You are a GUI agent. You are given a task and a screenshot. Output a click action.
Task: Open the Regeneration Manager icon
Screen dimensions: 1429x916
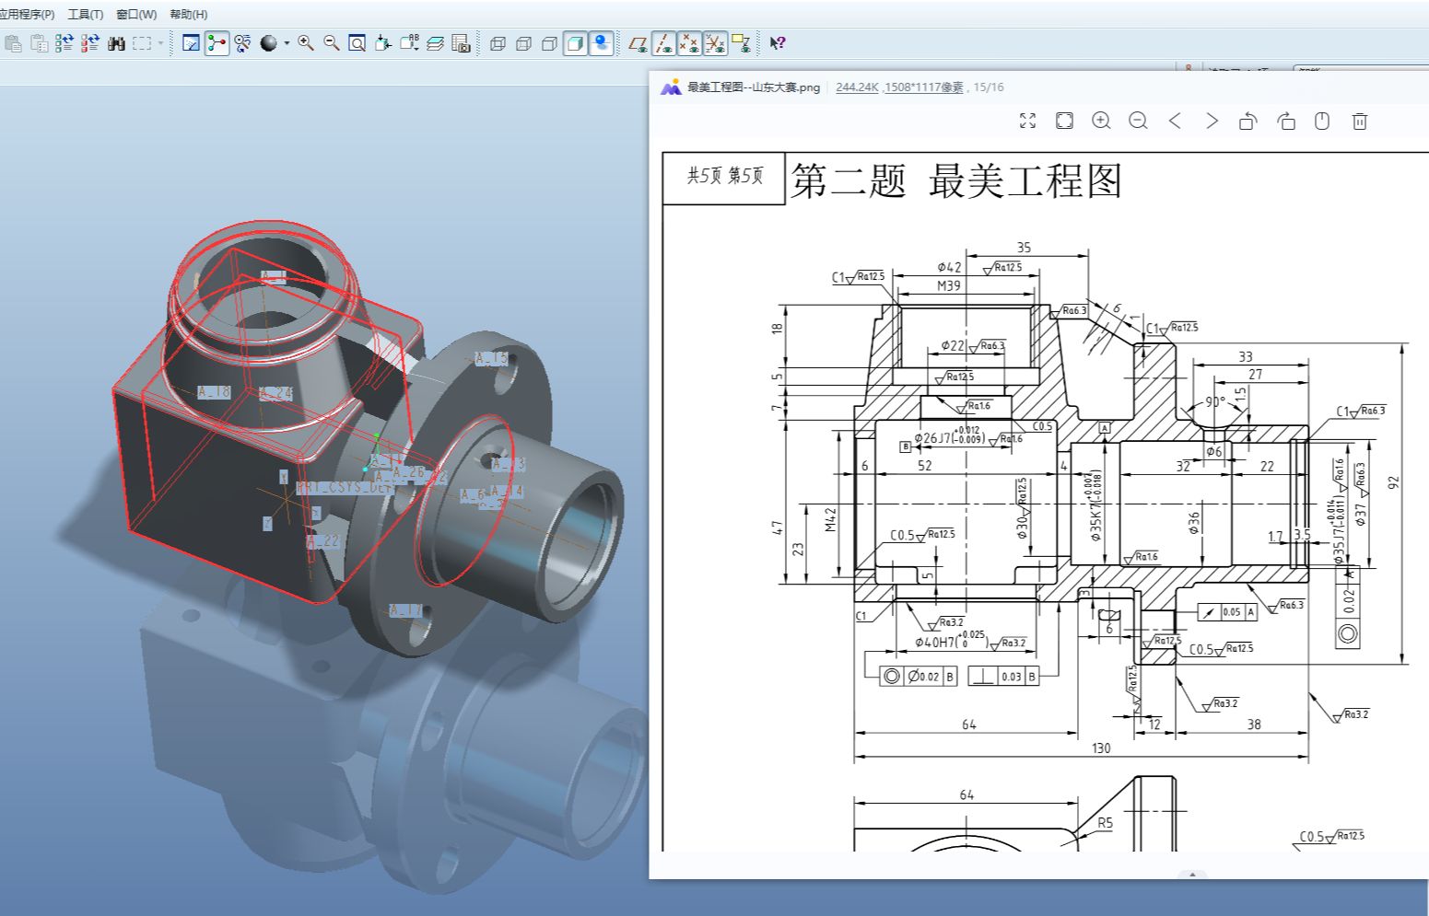89,43
